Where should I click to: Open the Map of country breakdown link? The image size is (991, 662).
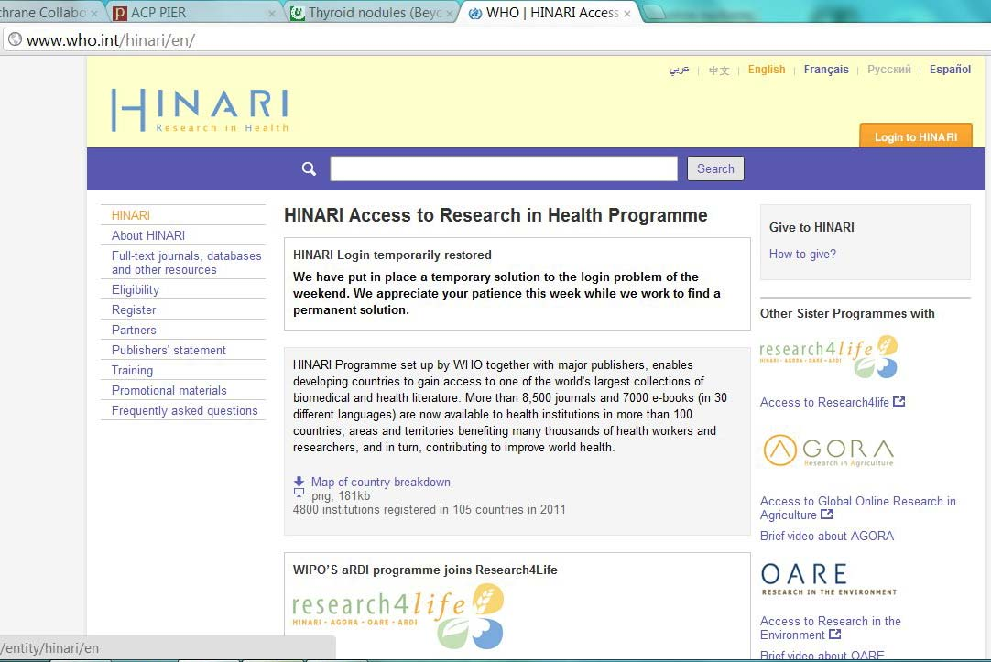tap(380, 482)
